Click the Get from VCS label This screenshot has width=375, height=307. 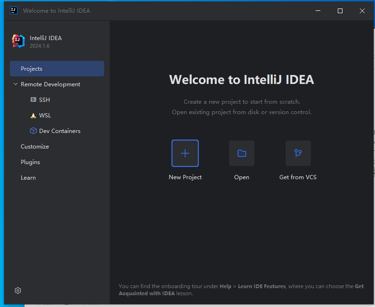(x=298, y=177)
